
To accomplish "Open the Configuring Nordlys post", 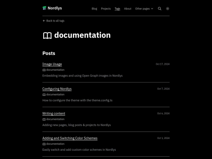I will (x=57, y=89).
